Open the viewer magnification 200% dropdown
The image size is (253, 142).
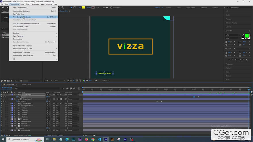[x=48, y=81]
